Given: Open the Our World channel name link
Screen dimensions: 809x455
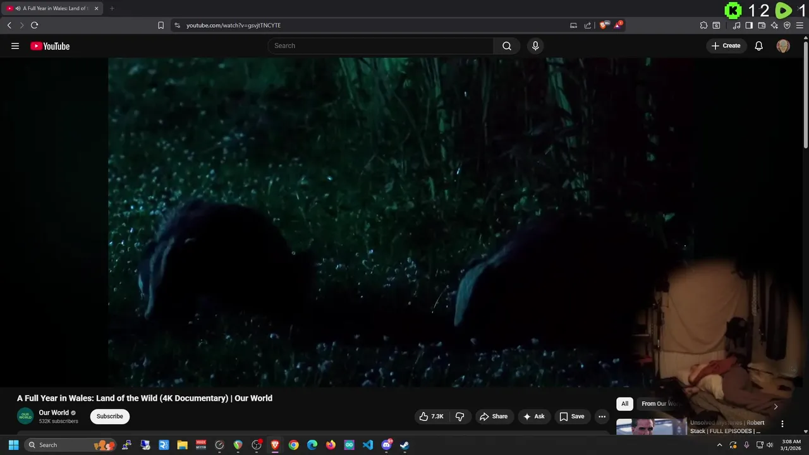Looking at the screenshot, I should 54,413.
